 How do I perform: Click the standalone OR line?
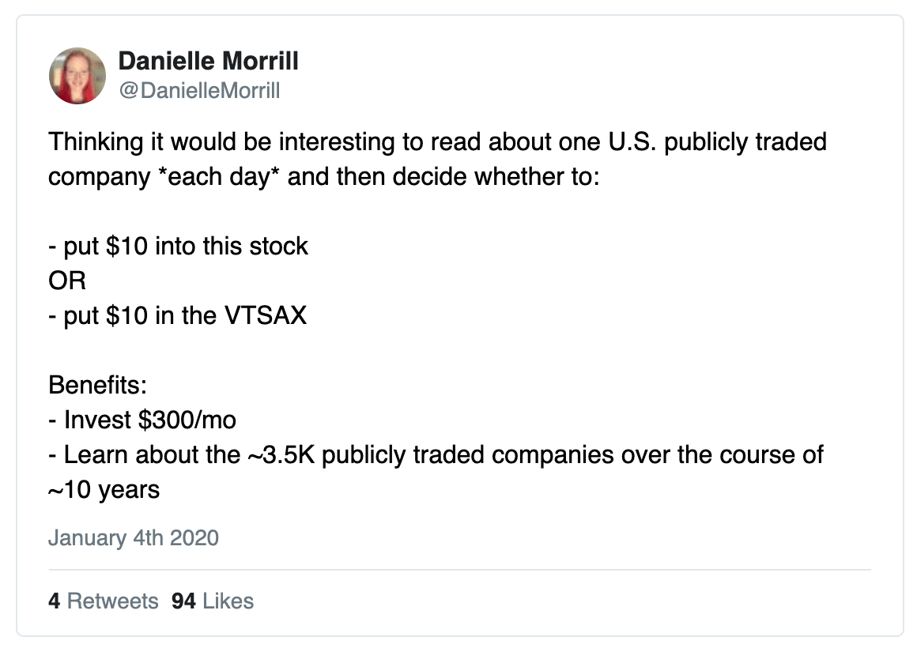pos(67,281)
